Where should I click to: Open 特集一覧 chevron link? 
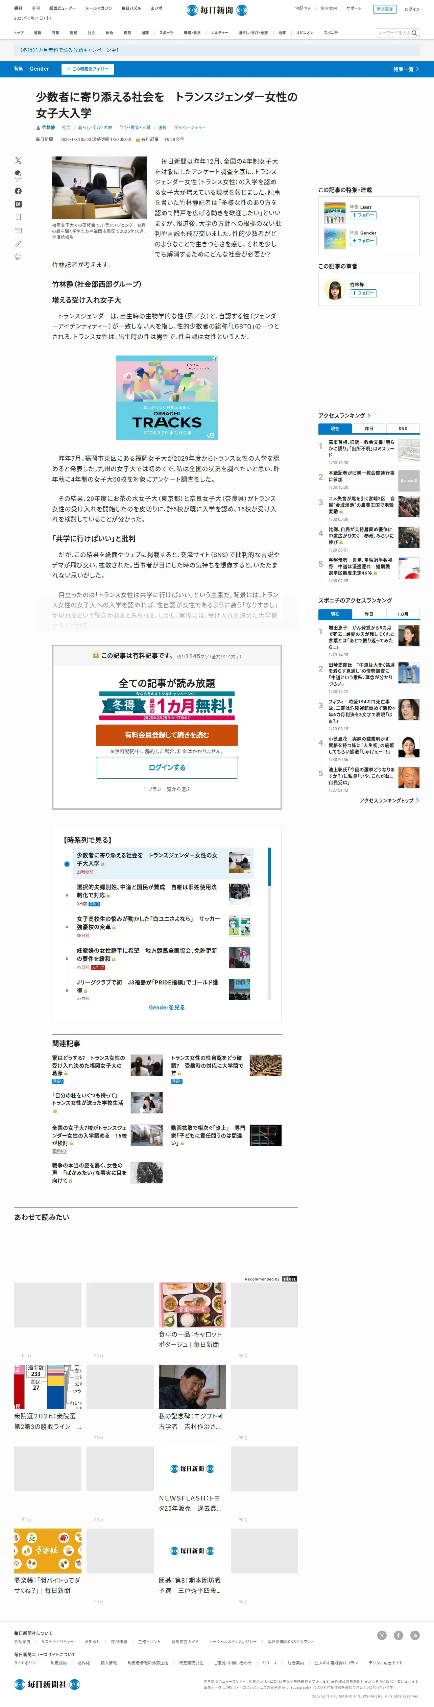click(x=406, y=69)
